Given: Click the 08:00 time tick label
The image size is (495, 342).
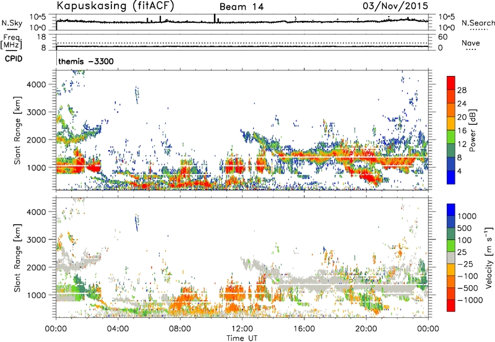Looking at the screenshot, I should [x=180, y=329].
